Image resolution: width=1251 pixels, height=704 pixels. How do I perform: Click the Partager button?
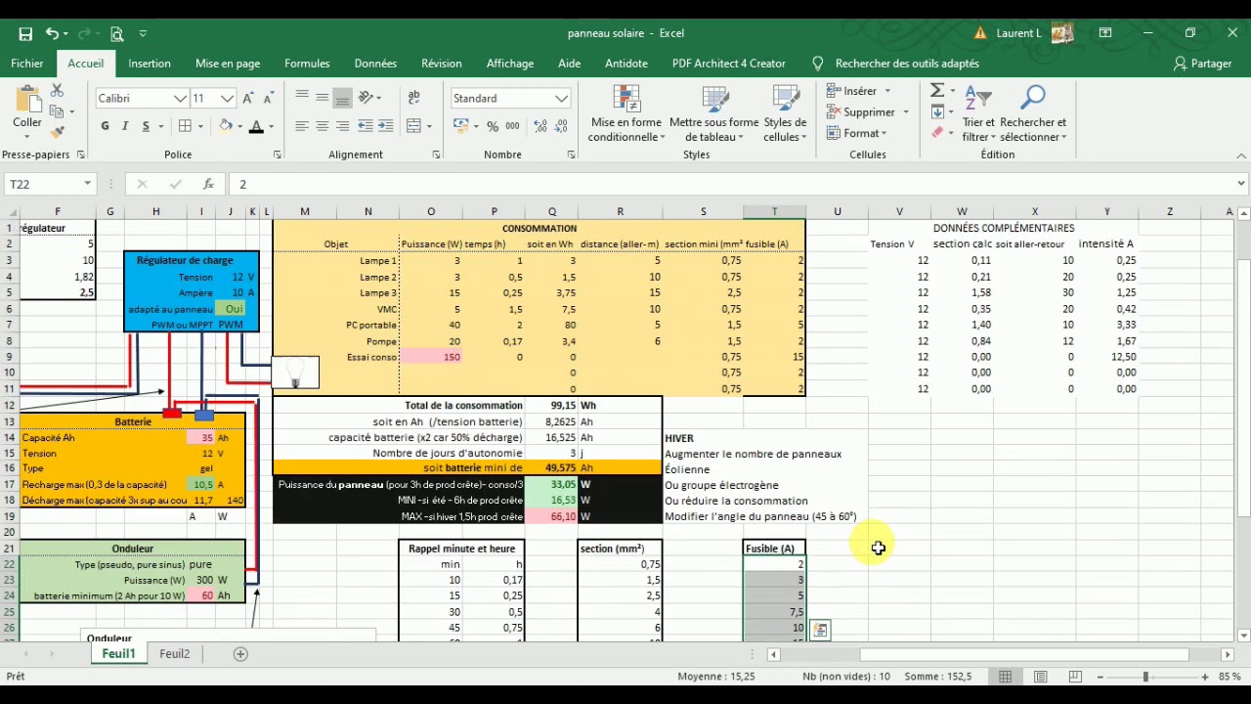(1203, 63)
